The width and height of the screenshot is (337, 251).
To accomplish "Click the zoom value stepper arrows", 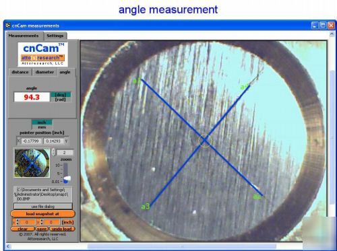I will click(53, 152).
